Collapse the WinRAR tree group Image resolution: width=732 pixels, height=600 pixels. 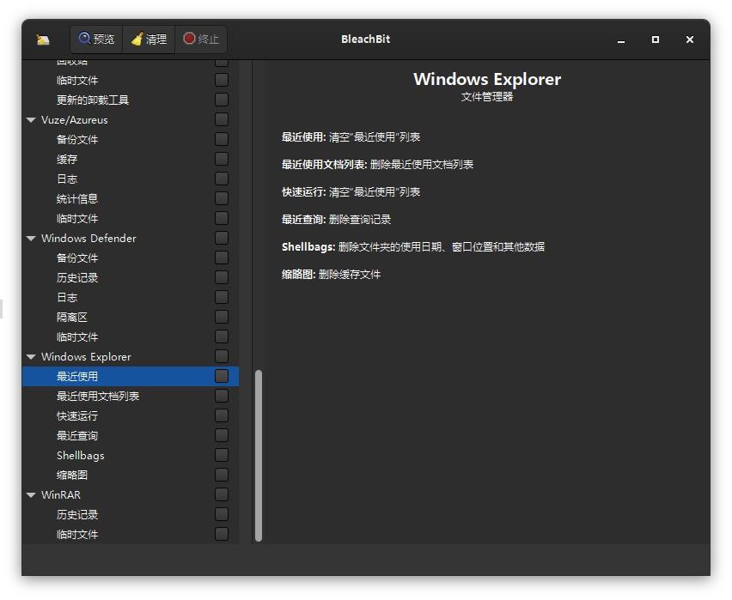31,495
